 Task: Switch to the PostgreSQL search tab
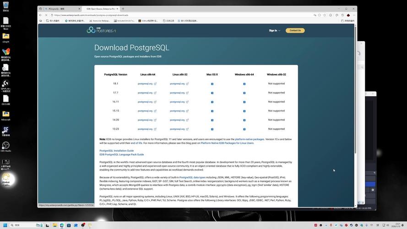click(x=59, y=9)
